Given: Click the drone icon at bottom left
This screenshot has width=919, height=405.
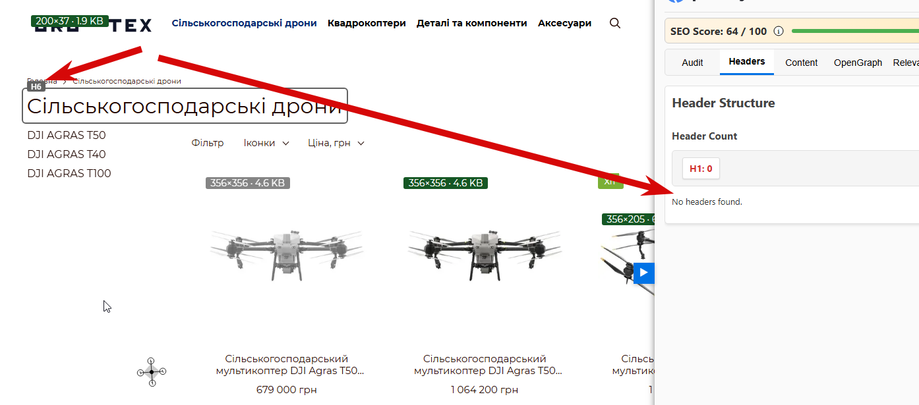Looking at the screenshot, I should pos(152,372).
